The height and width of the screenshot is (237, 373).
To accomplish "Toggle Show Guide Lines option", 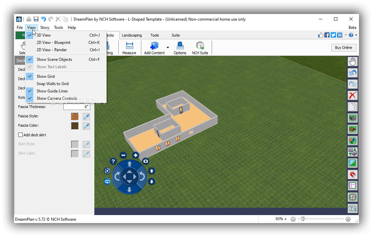I will (66, 91).
